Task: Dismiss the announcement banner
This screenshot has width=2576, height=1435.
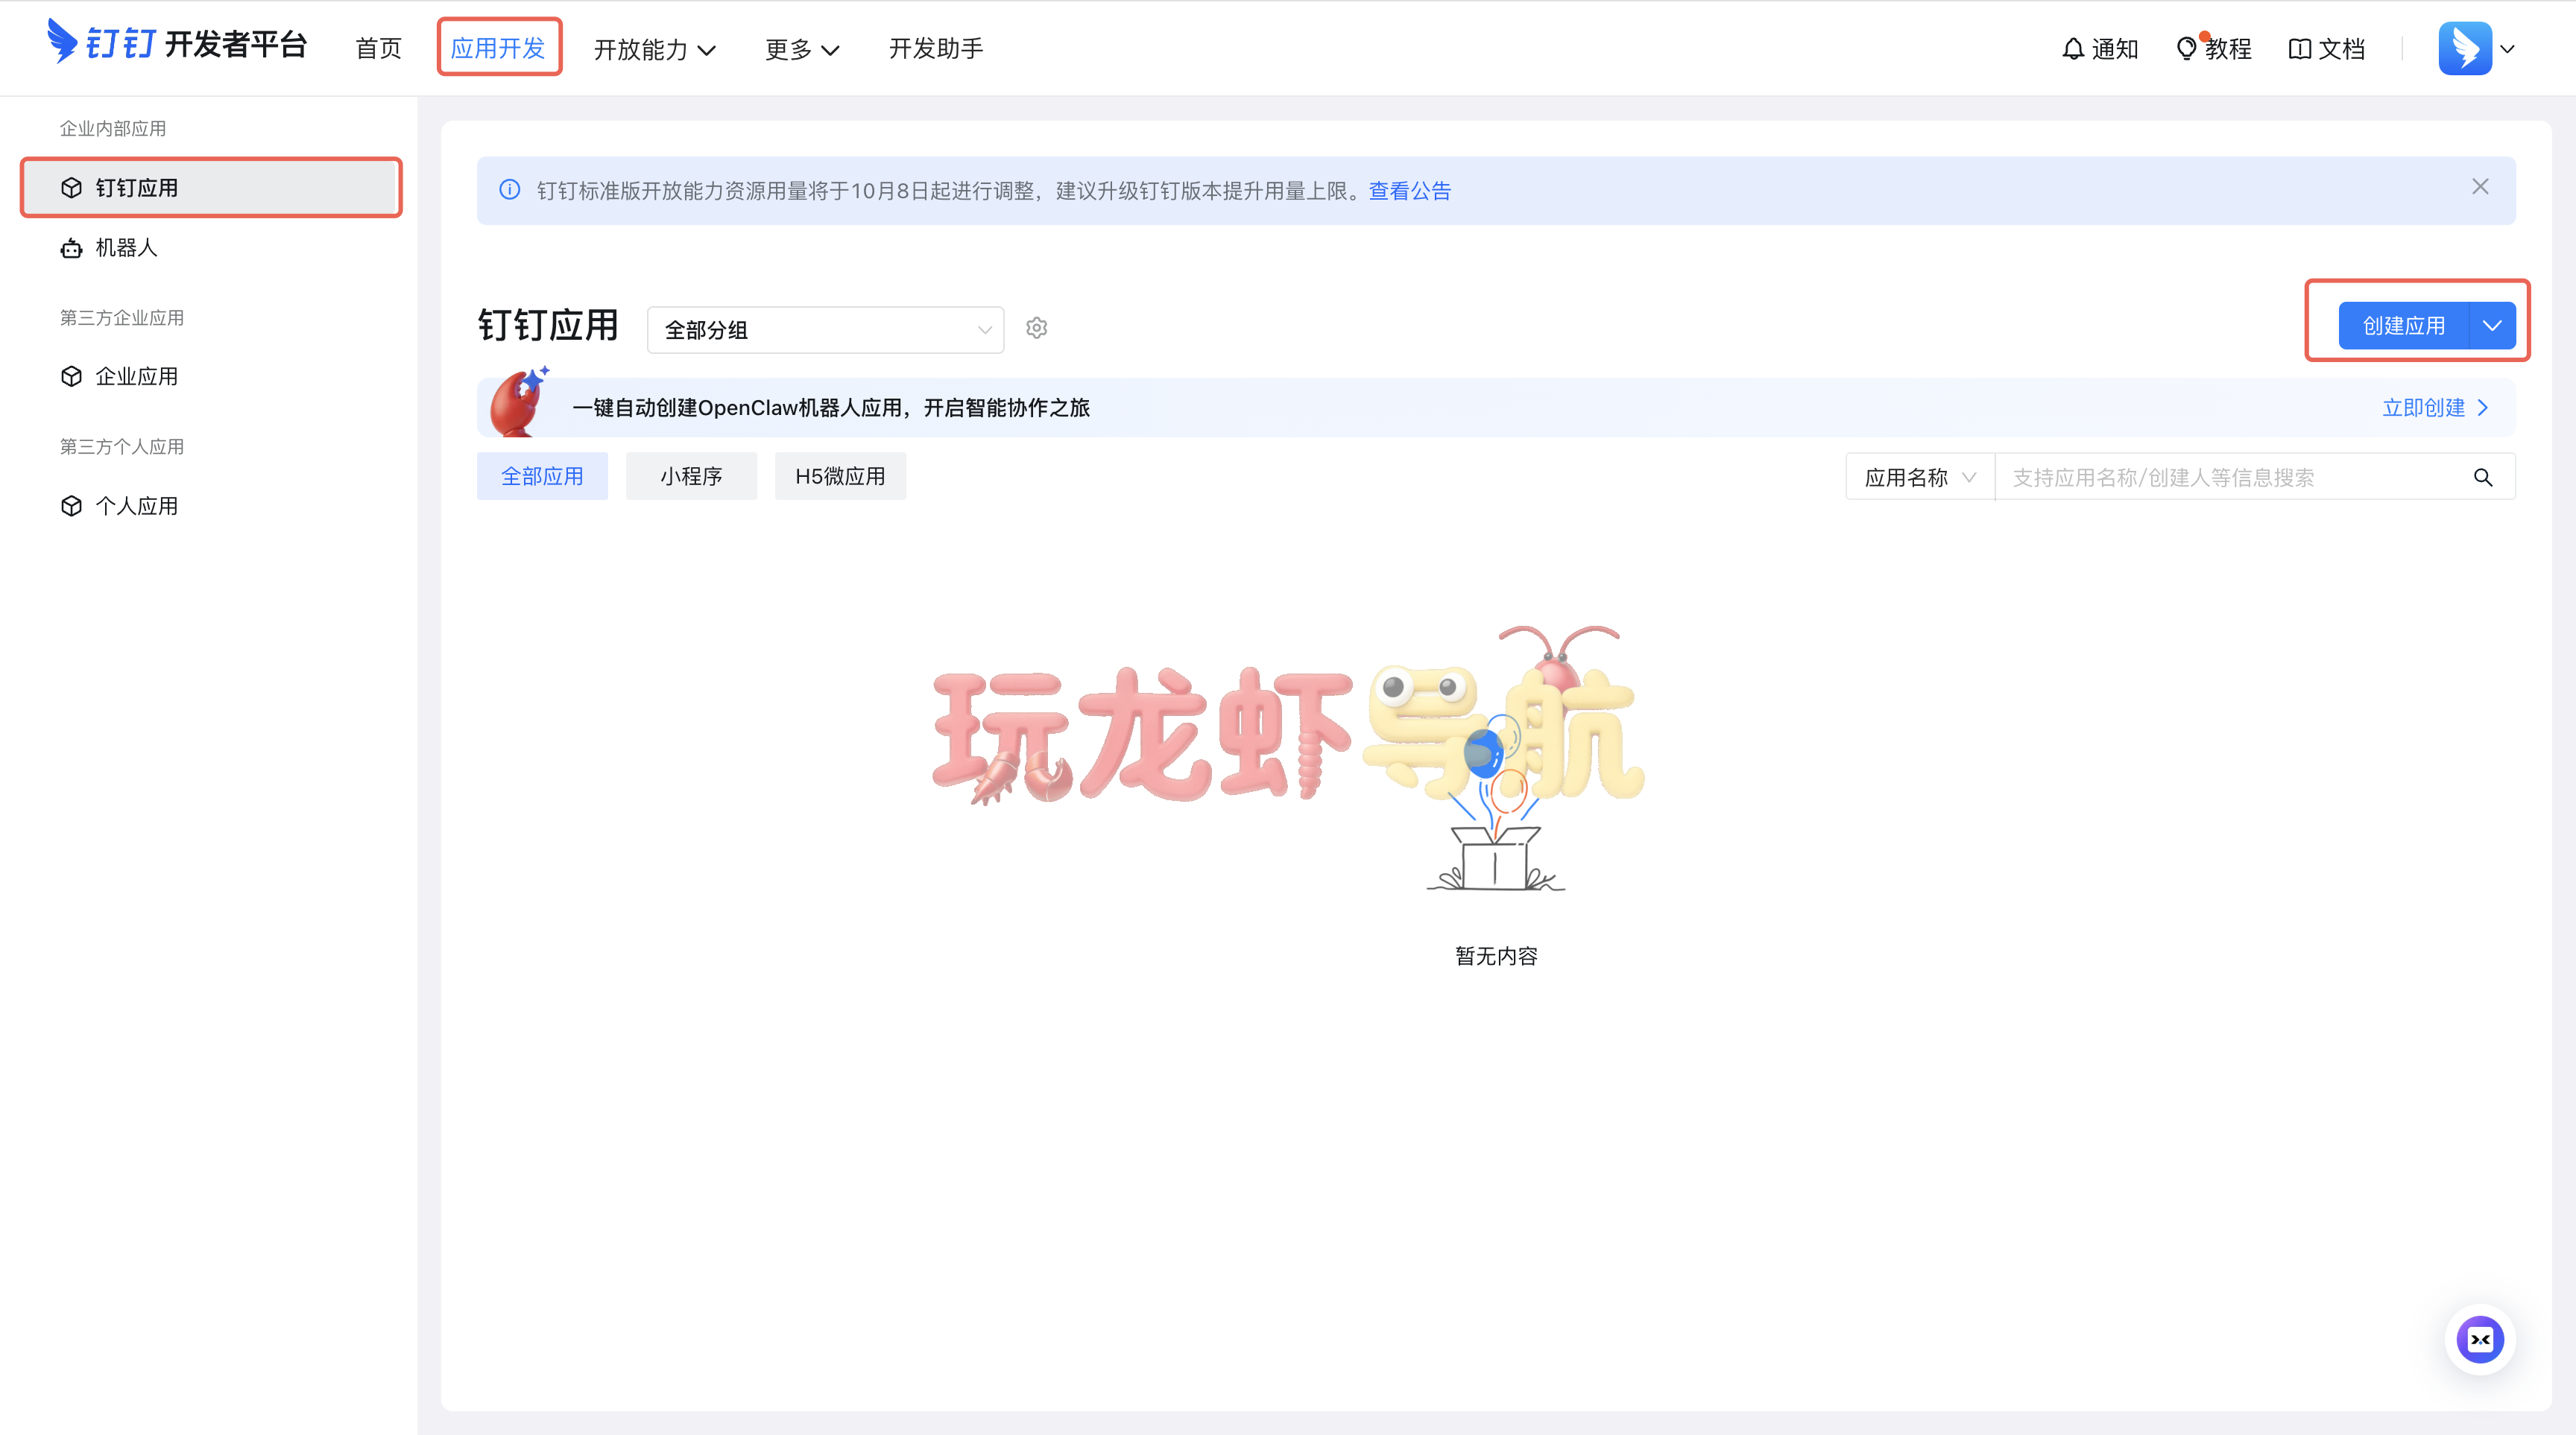Action: pos(2480,187)
